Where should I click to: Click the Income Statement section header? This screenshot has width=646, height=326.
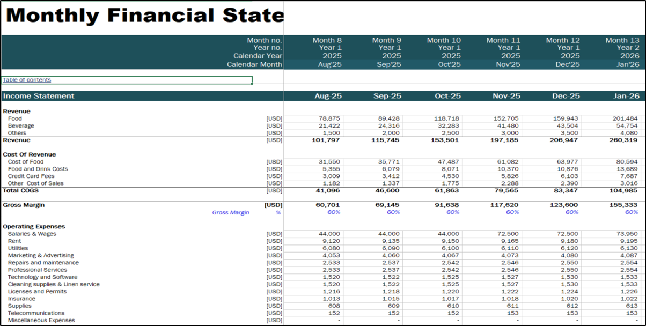39,96
